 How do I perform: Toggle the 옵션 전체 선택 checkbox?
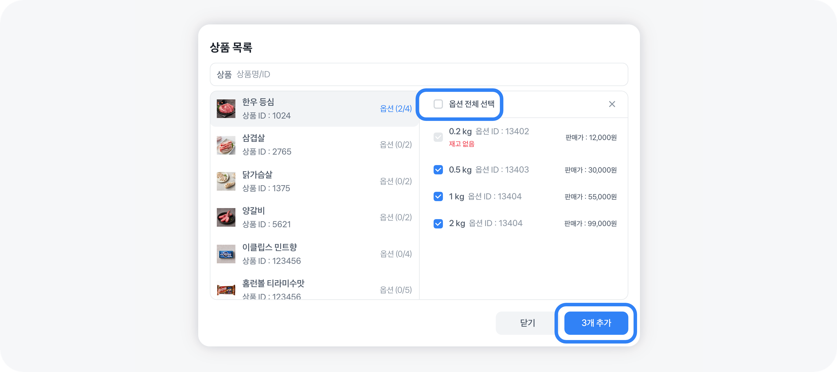438,104
